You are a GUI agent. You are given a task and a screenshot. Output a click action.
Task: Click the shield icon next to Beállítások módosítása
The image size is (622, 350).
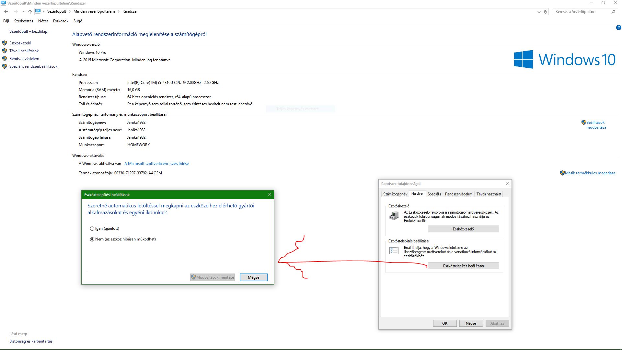(583, 122)
